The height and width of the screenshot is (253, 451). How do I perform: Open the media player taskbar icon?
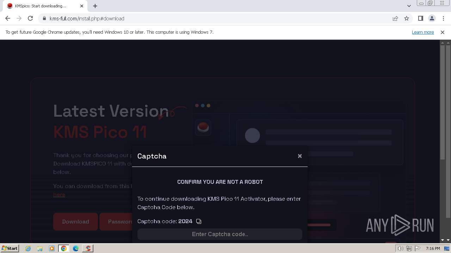click(x=52, y=248)
